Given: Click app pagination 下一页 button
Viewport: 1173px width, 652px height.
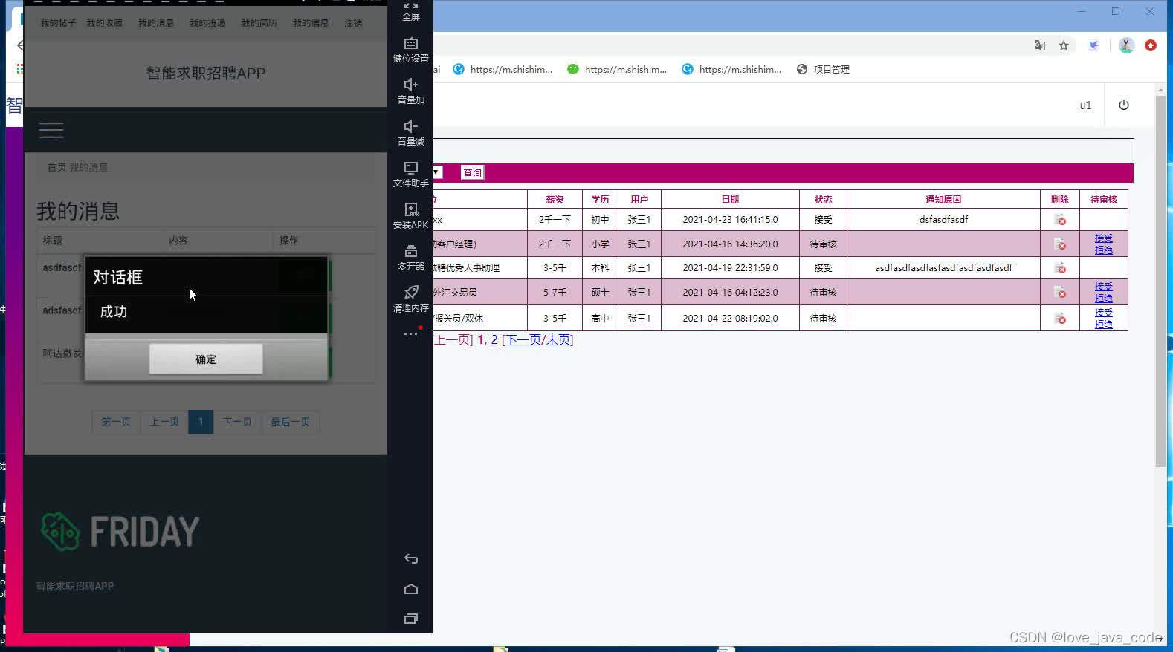Looking at the screenshot, I should pyautogui.click(x=237, y=422).
